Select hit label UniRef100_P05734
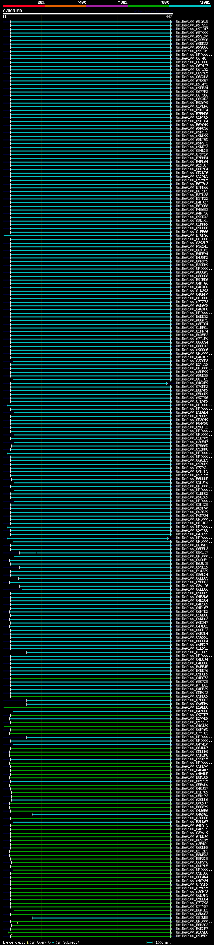 [x=192, y=516]
